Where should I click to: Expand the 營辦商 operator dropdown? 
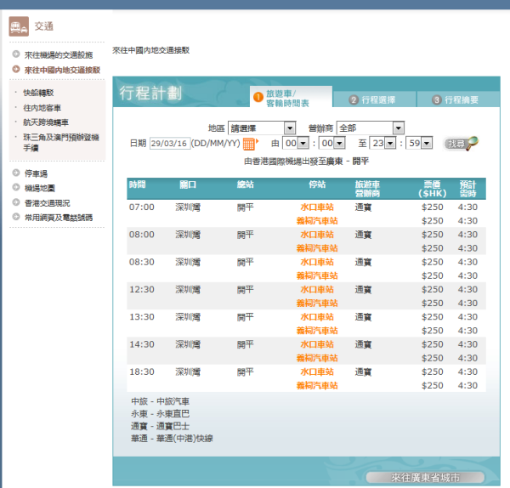pyautogui.click(x=398, y=128)
